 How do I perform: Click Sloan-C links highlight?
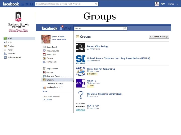pos(90,86)
